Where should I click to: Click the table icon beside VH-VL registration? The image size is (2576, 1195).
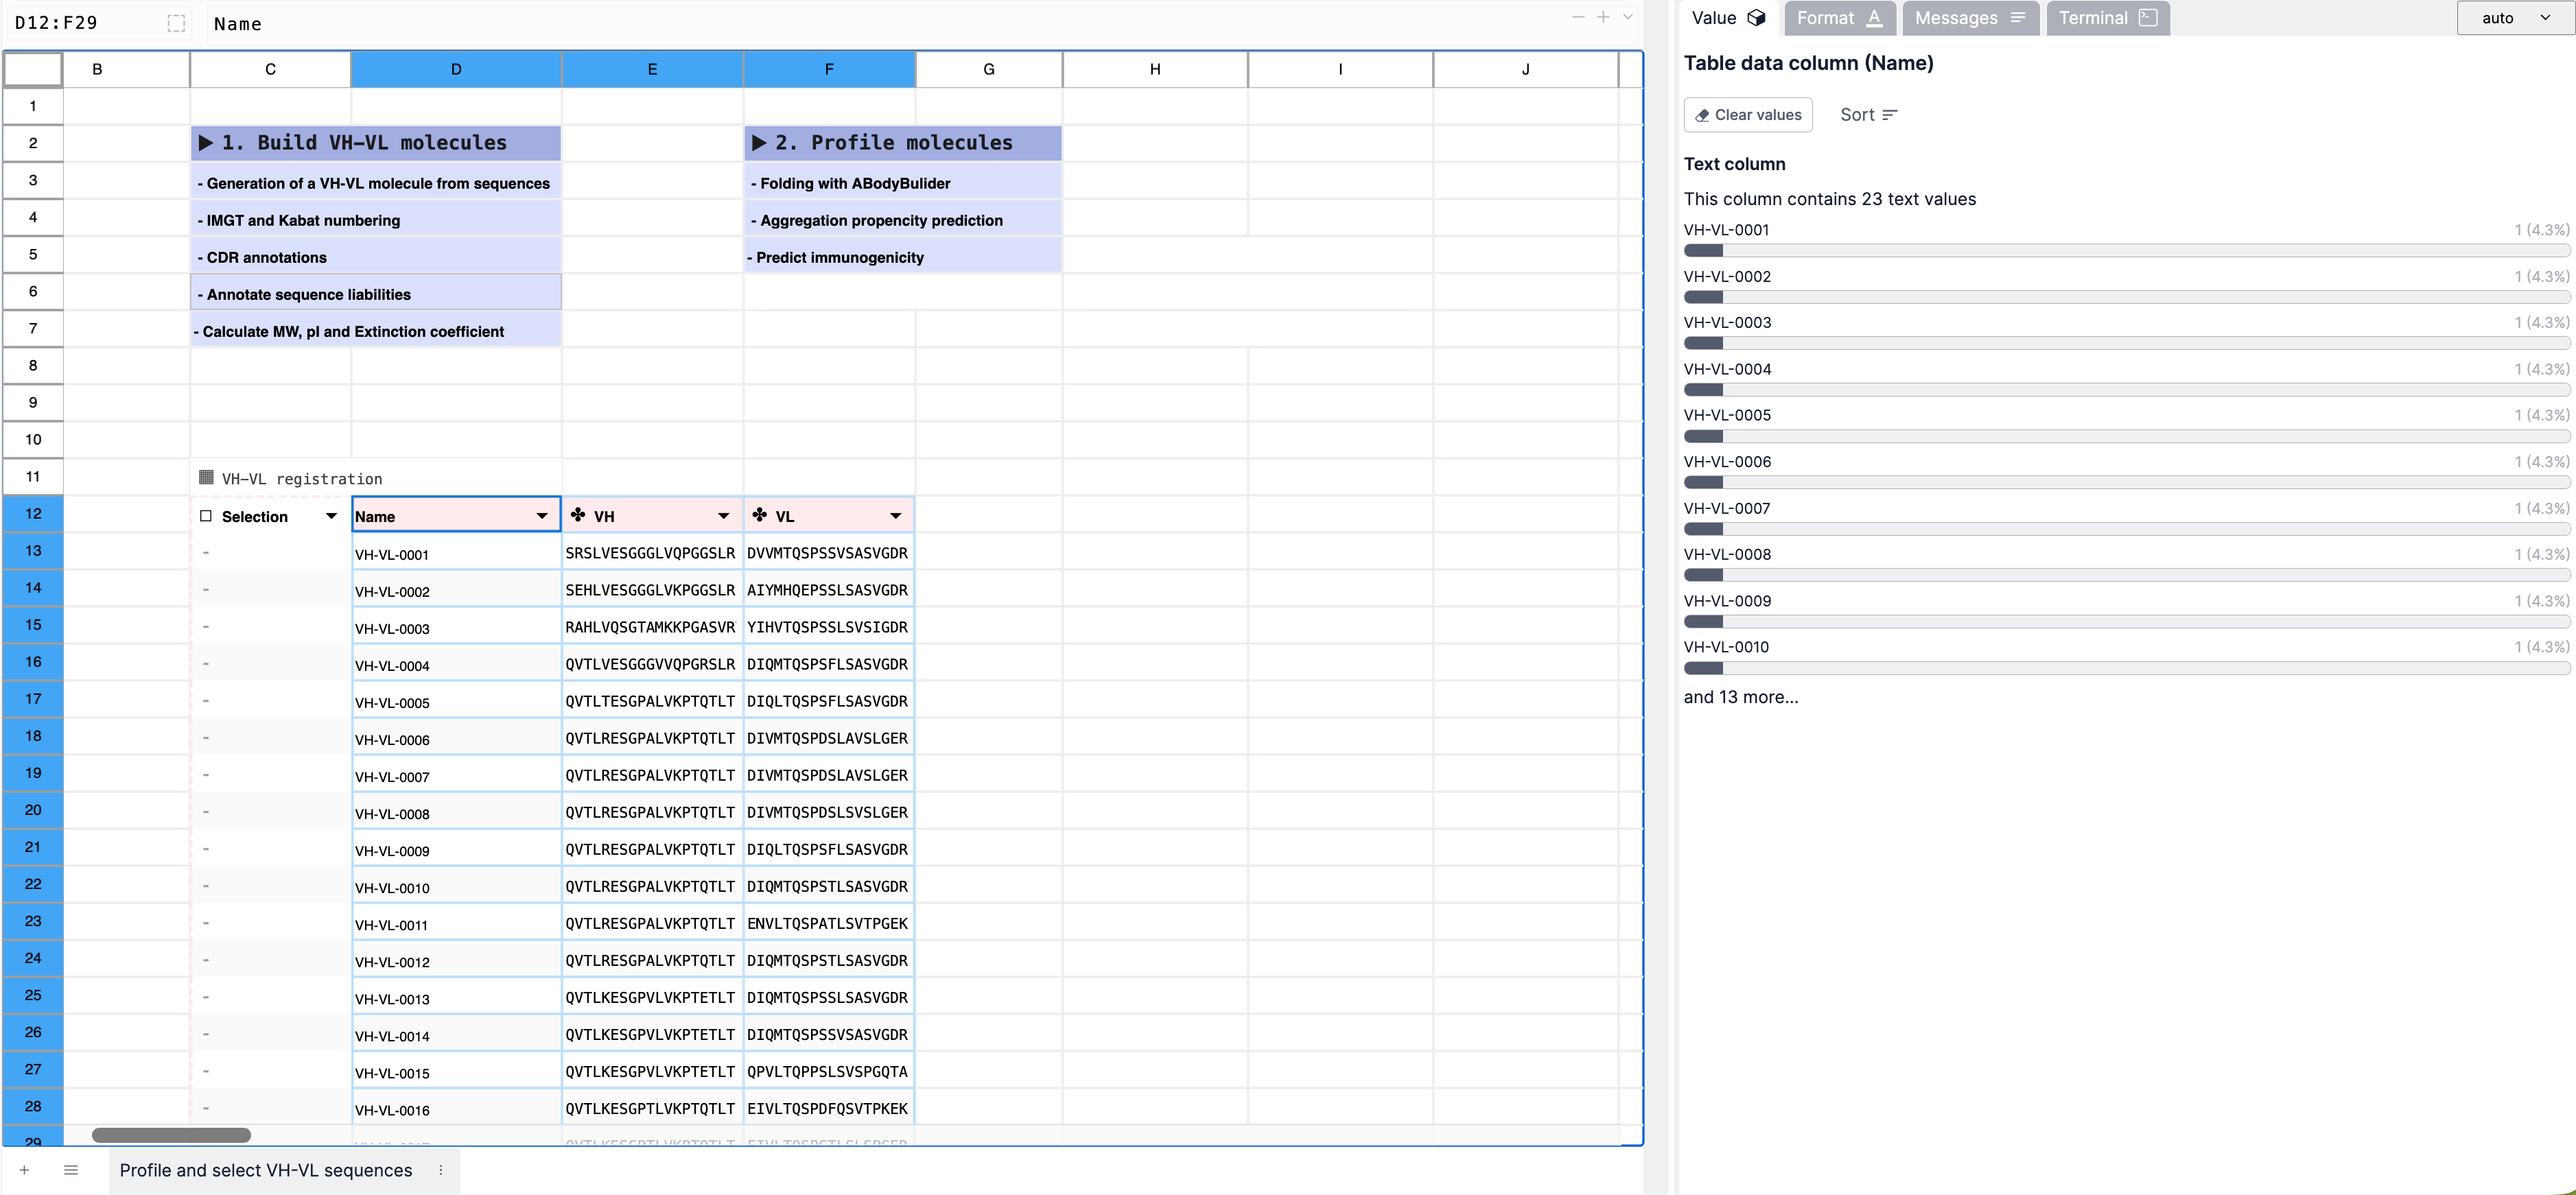(206, 478)
